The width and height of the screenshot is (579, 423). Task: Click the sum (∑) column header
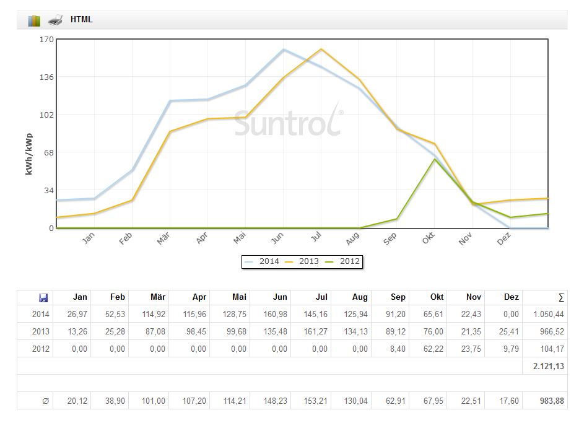[x=560, y=297]
